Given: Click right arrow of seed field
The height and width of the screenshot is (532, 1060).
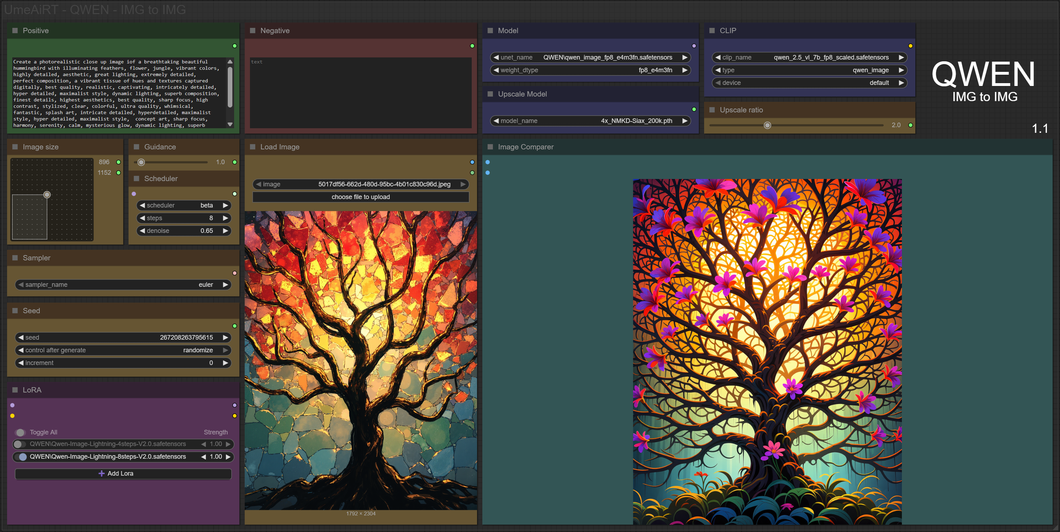Looking at the screenshot, I should (x=225, y=337).
